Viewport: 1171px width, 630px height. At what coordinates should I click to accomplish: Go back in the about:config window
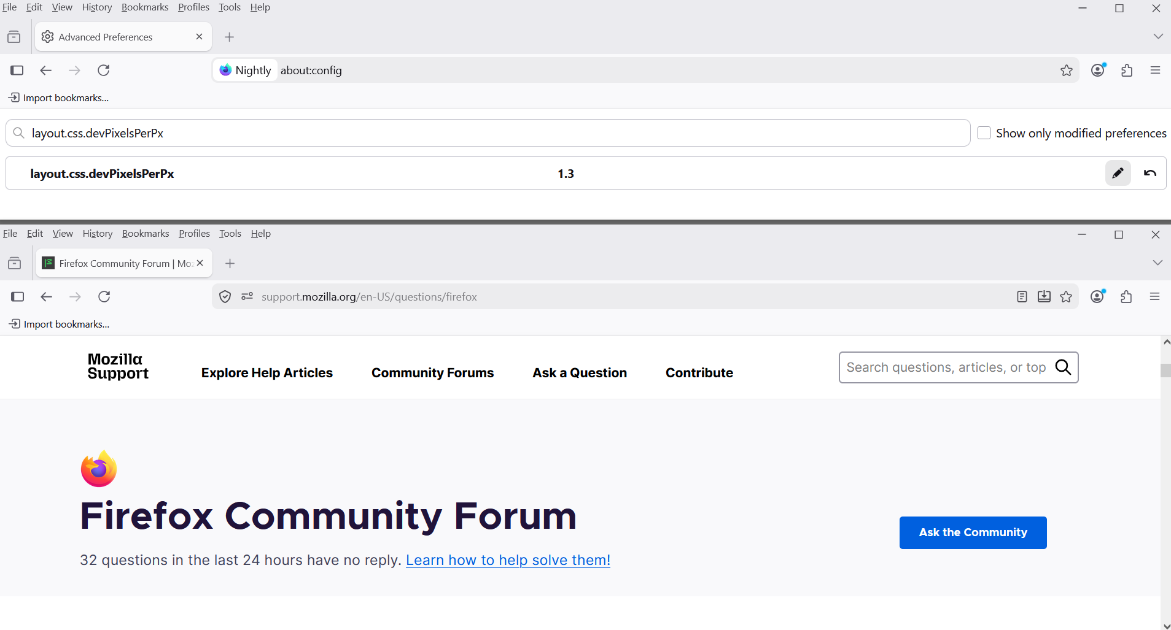click(46, 71)
